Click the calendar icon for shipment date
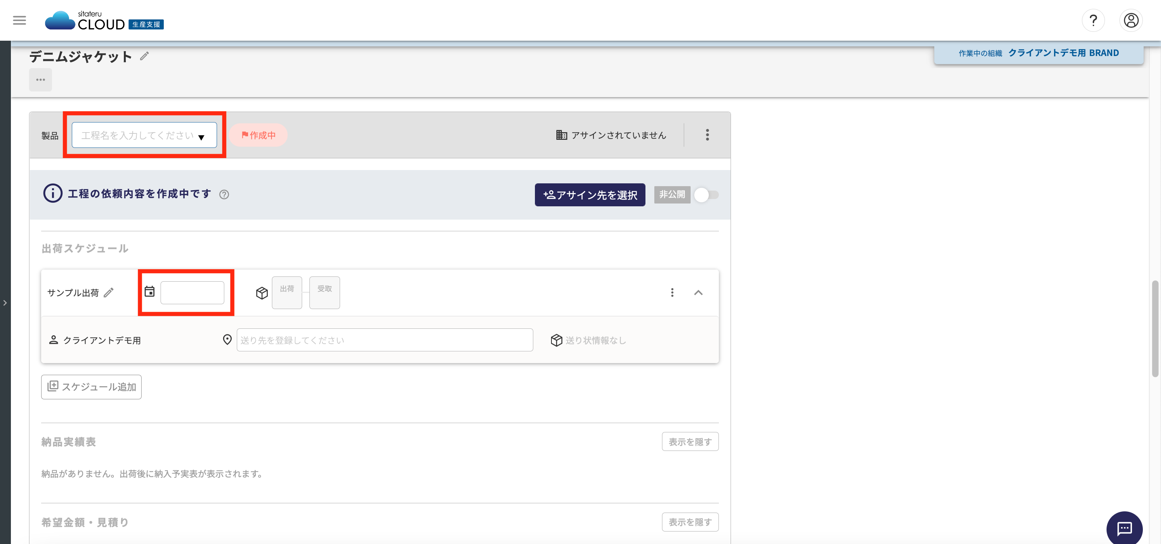 pos(149,292)
